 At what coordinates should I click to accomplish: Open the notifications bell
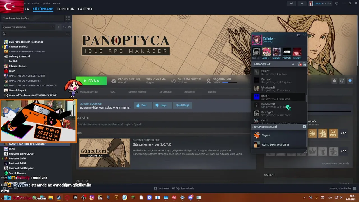point(302,3)
